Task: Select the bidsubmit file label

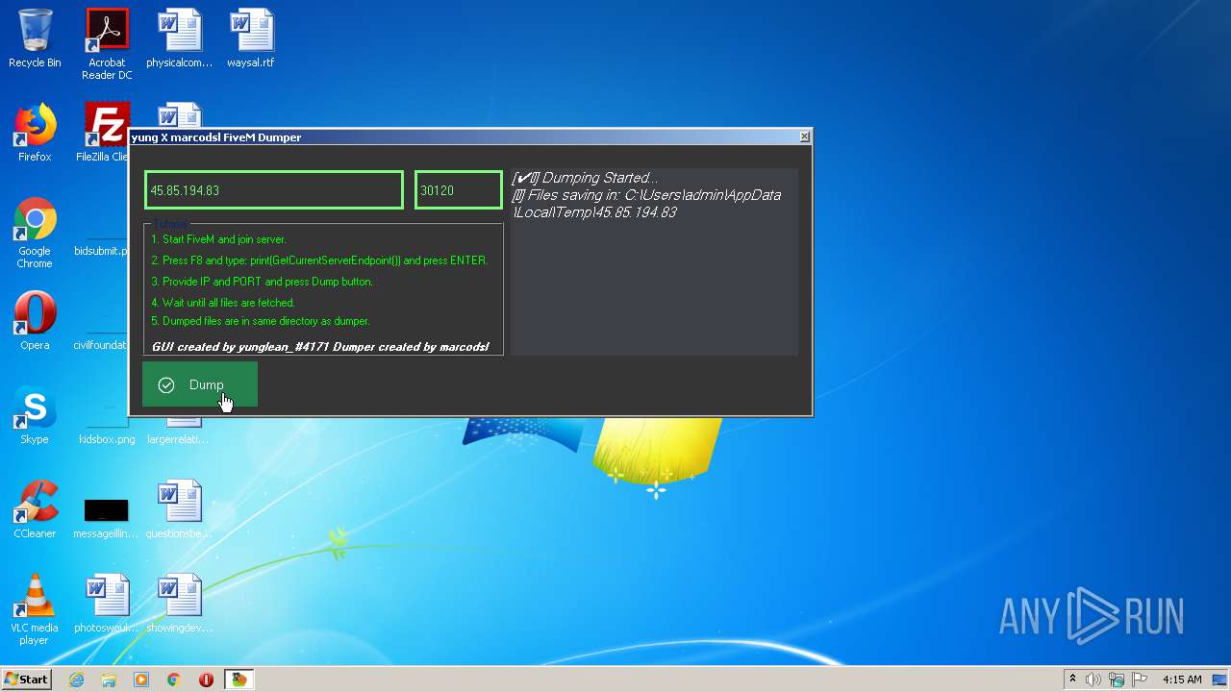Action: coord(101,251)
